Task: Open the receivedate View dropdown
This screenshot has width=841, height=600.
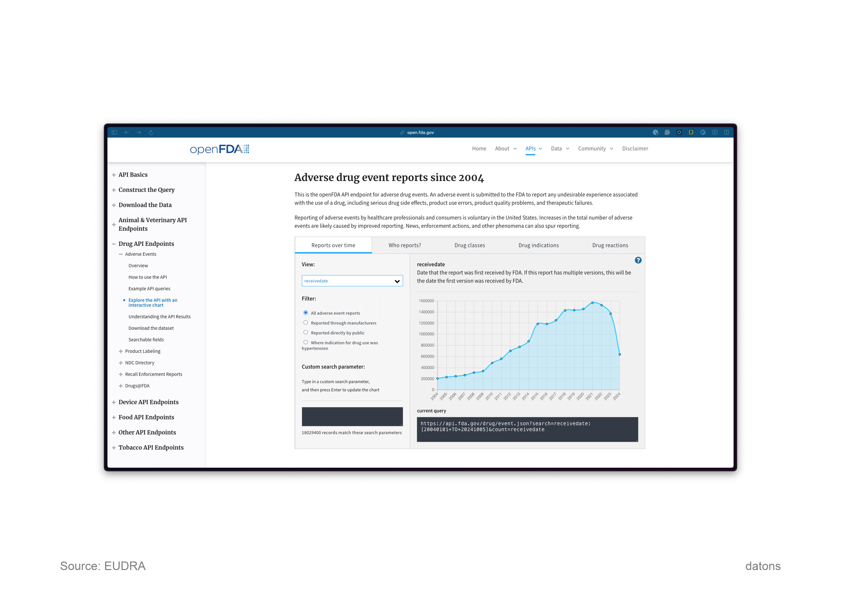Action: click(x=352, y=281)
